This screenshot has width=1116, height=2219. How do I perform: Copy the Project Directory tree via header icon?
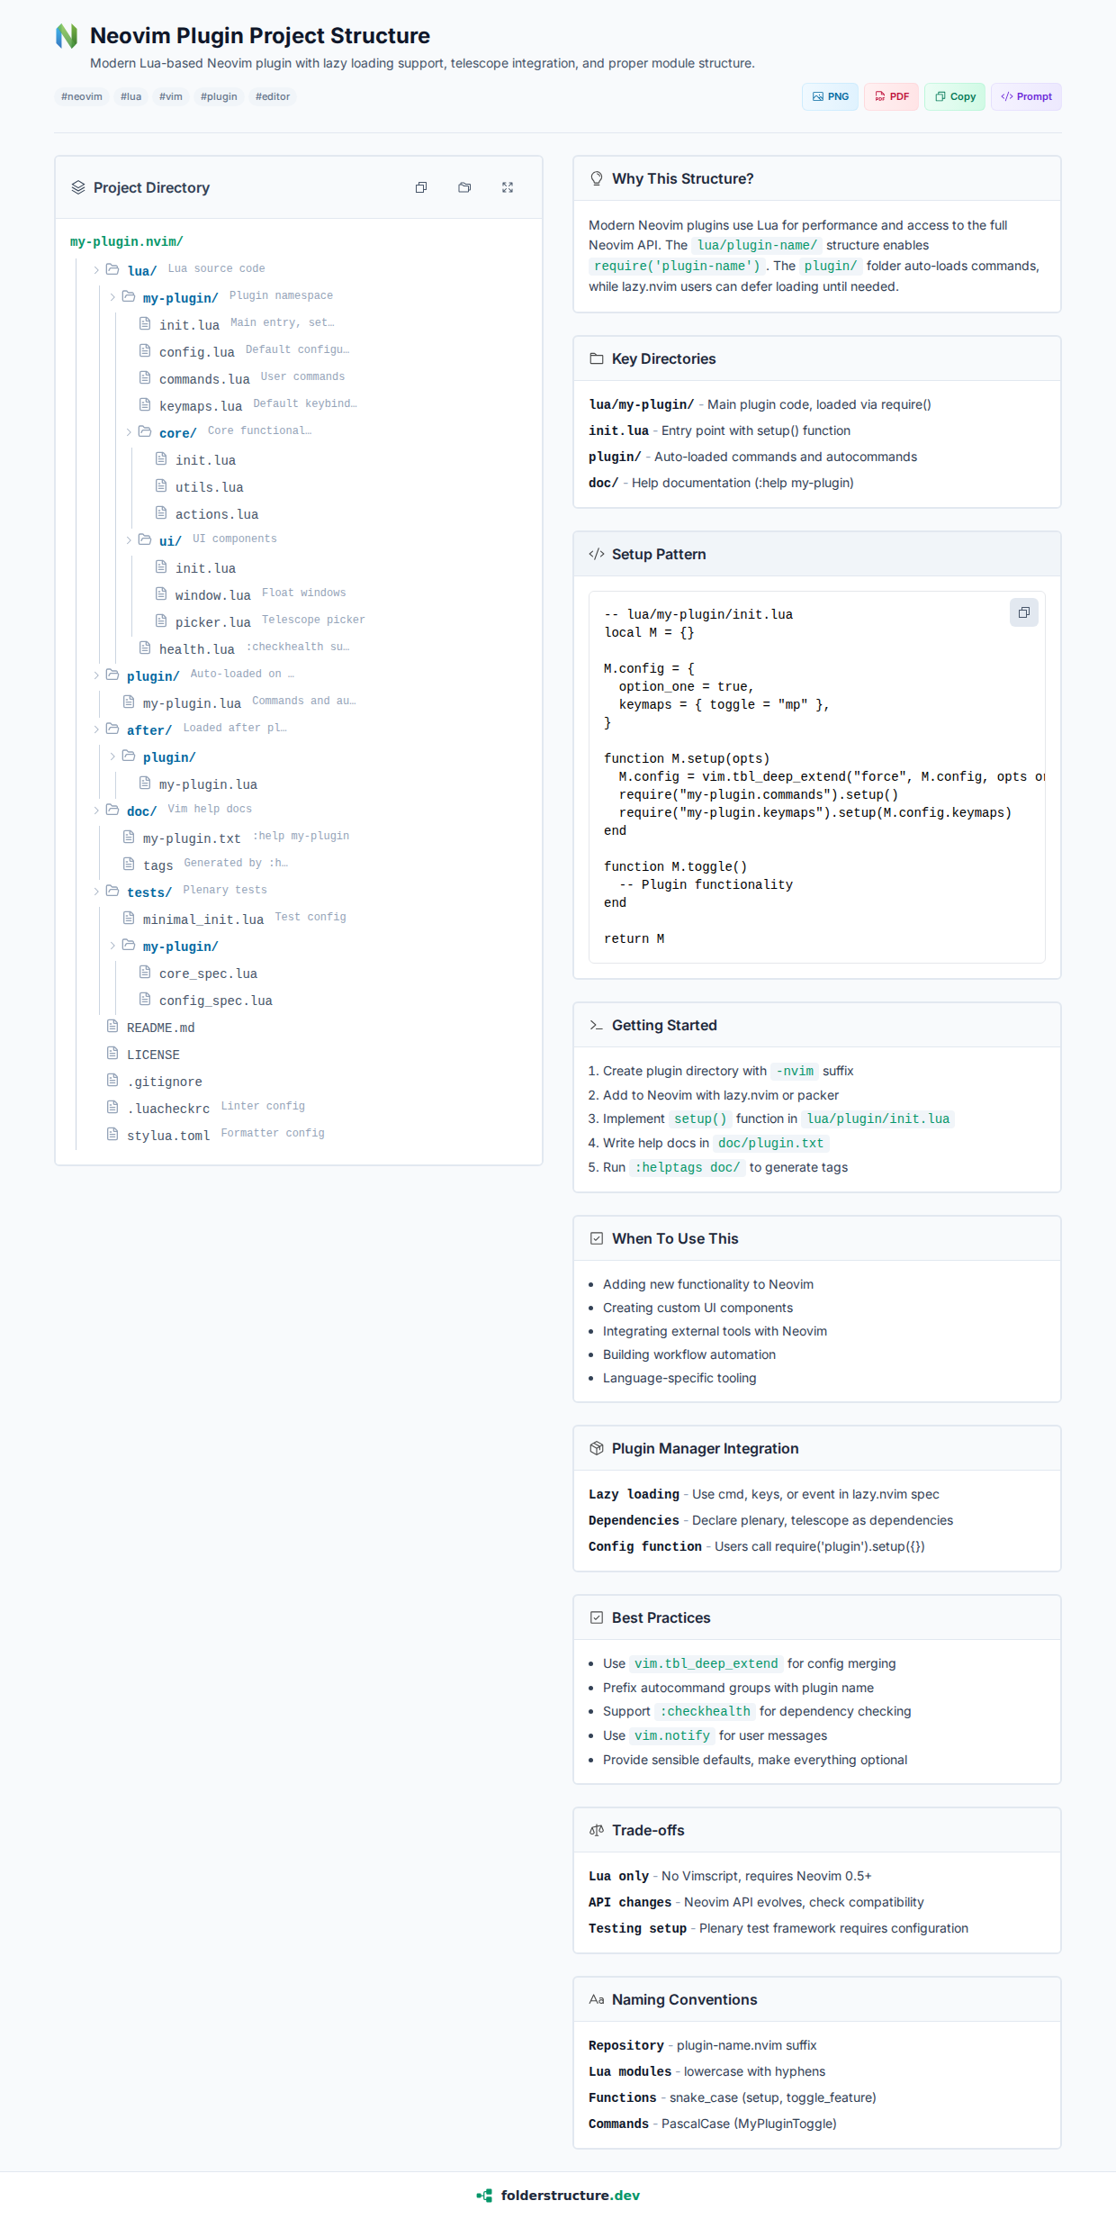point(421,187)
